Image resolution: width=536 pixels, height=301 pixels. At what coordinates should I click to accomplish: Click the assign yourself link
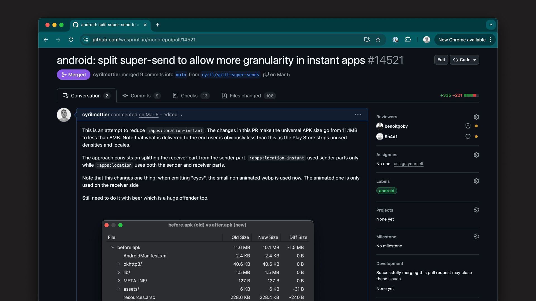point(408,164)
